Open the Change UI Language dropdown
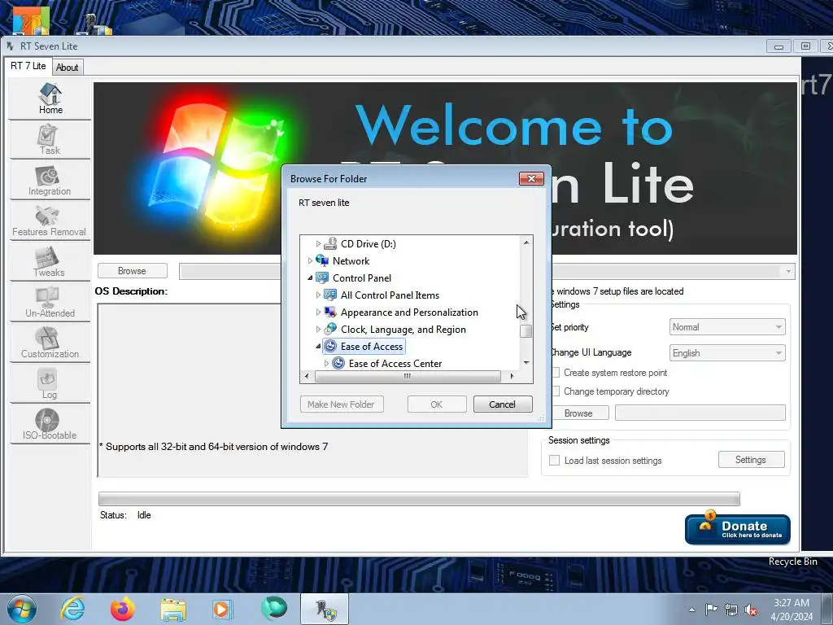Screen dimensions: 833x625 [726, 353]
